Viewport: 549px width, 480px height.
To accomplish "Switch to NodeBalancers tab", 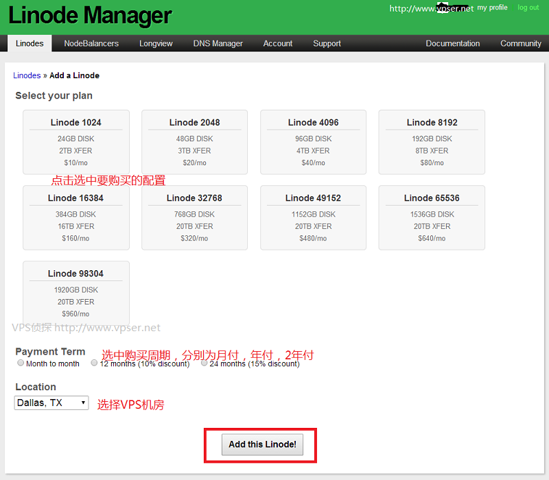I will point(91,43).
